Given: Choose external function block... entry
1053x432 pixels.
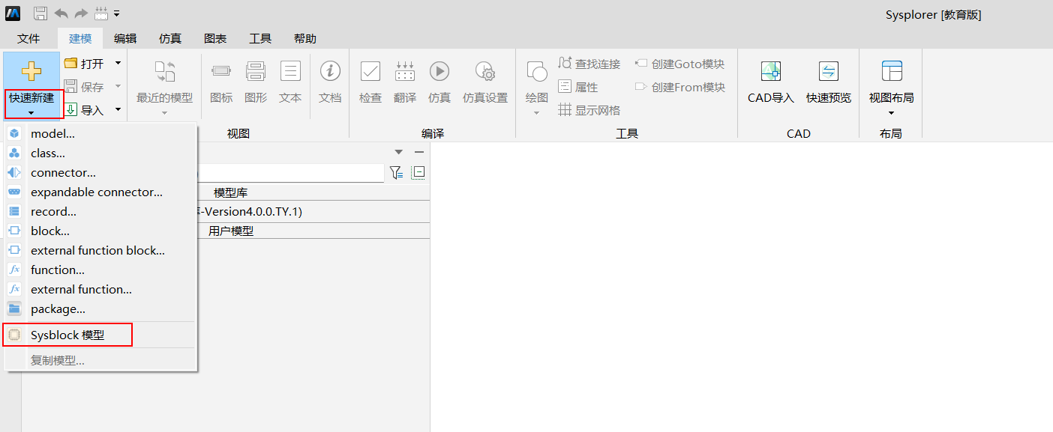Looking at the screenshot, I should (x=100, y=250).
